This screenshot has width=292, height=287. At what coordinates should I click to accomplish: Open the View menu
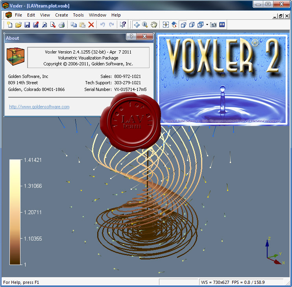(45, 15)
